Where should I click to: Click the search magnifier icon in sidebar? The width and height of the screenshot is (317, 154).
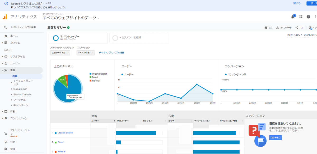click(6, 27)
